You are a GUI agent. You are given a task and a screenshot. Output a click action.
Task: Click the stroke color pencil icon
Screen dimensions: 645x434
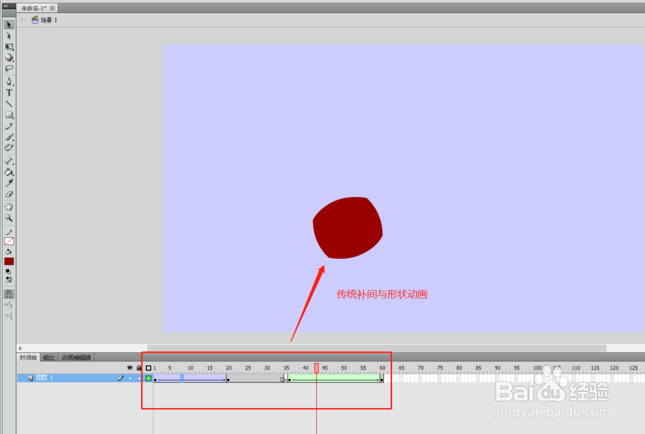8,232
